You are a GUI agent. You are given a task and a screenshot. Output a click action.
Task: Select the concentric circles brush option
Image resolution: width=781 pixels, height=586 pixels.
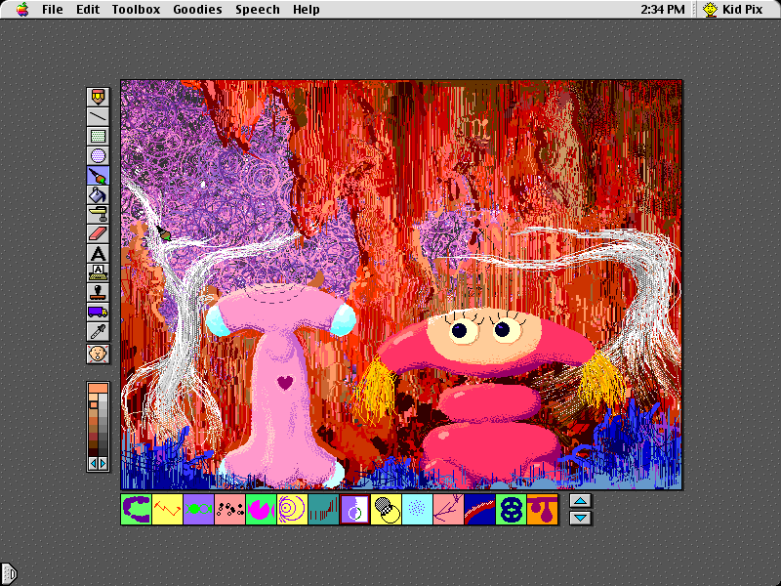[292, 509]
